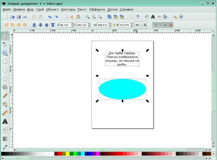Screen dimensions: 217x160
Task: Open the Эффекты menu
Action: (x=97, y=10)
